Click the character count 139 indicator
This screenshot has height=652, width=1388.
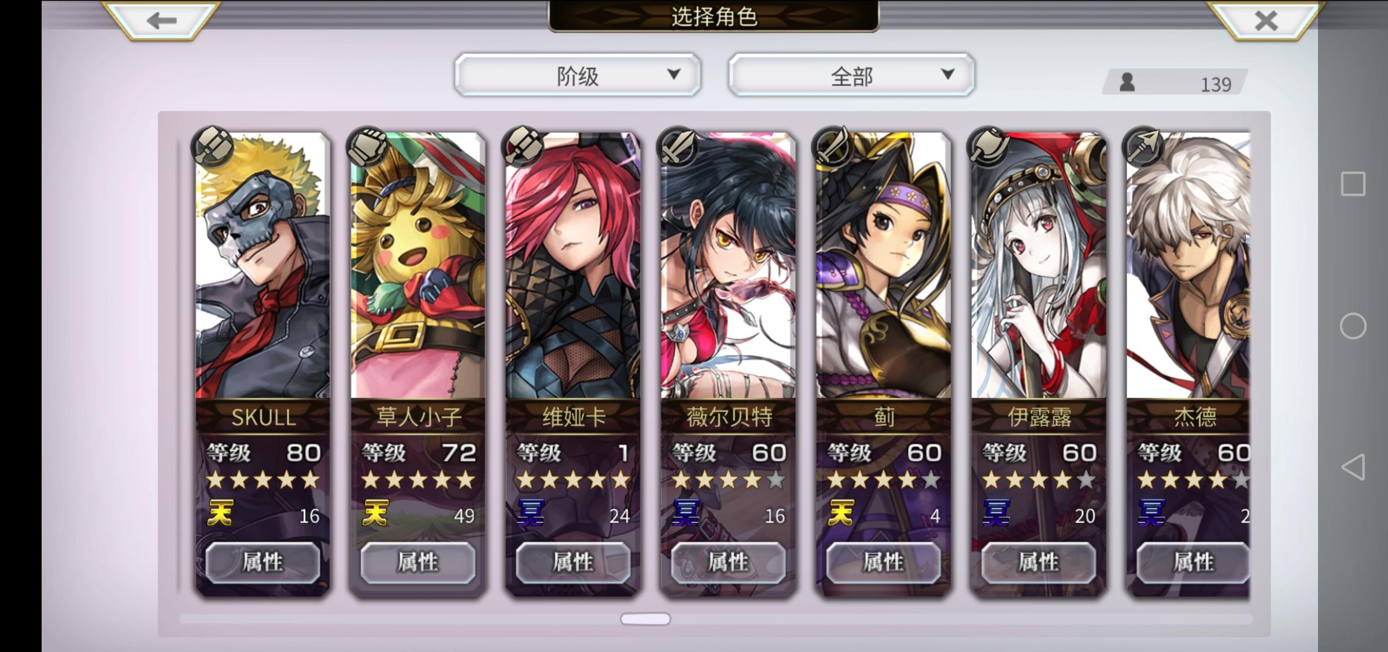coord(1174,83)
